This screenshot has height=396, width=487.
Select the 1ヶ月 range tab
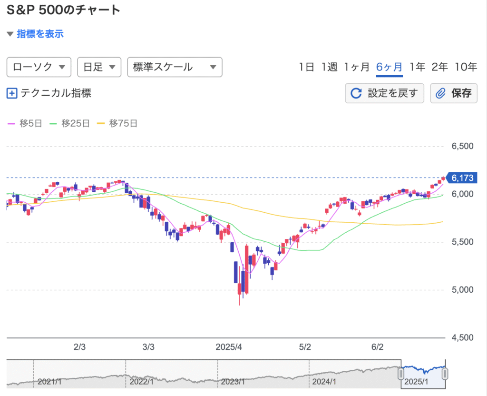click(x=357, y=67)
